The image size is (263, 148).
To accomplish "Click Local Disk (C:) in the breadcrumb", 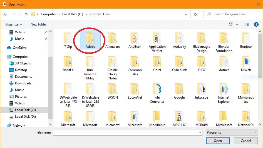I will click(x=73, y=14).
